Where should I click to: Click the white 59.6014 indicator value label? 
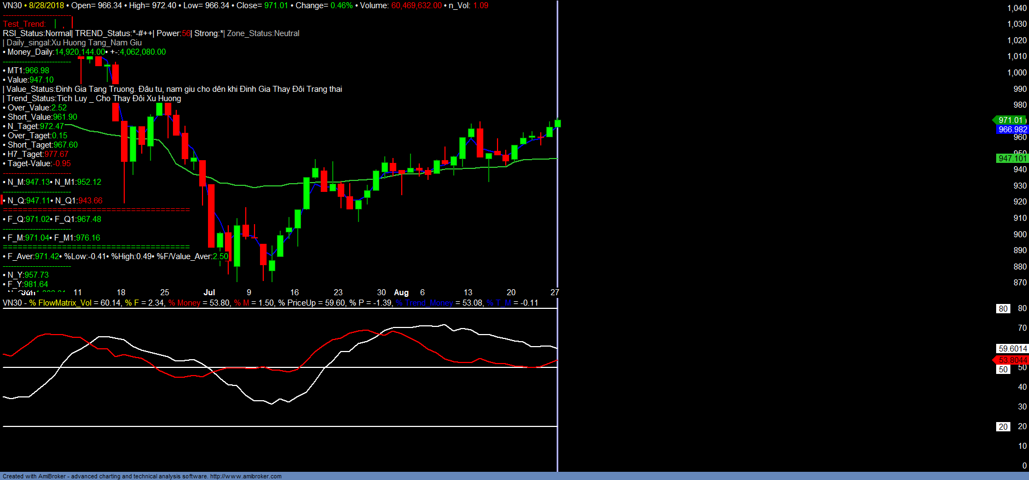click(1012, 349)
